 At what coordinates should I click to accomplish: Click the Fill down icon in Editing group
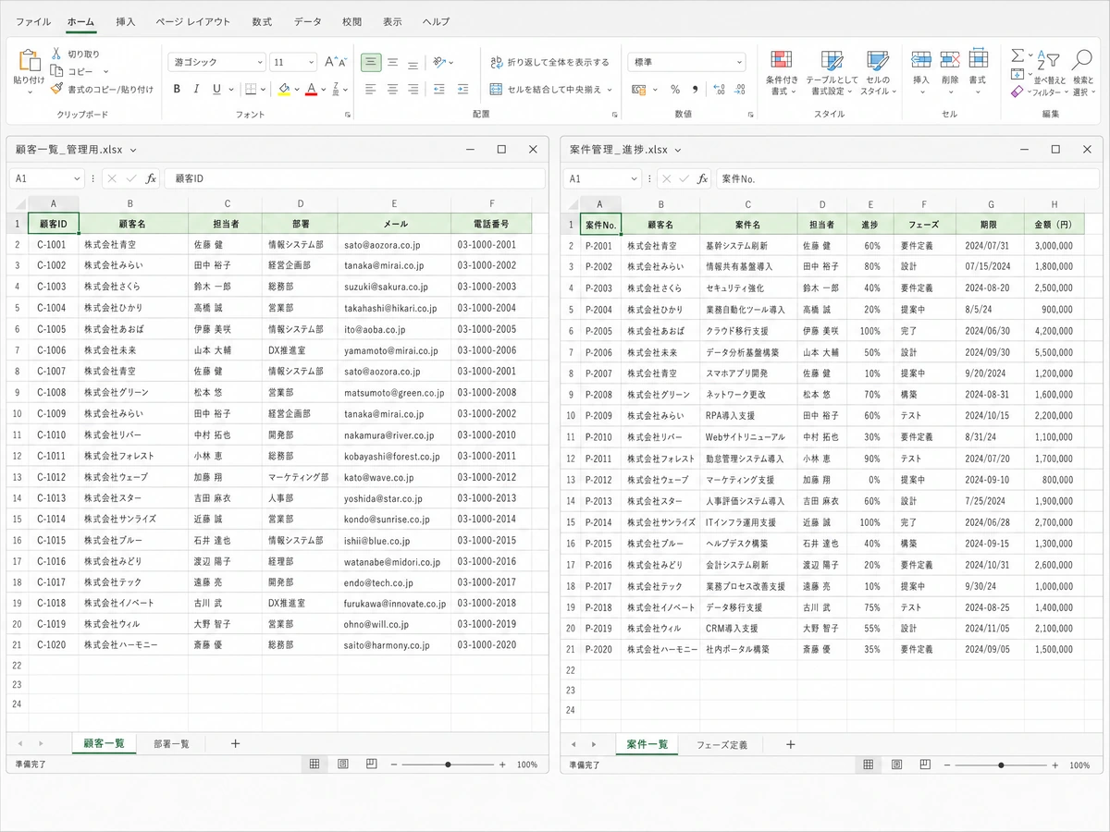click(1017, 74)
